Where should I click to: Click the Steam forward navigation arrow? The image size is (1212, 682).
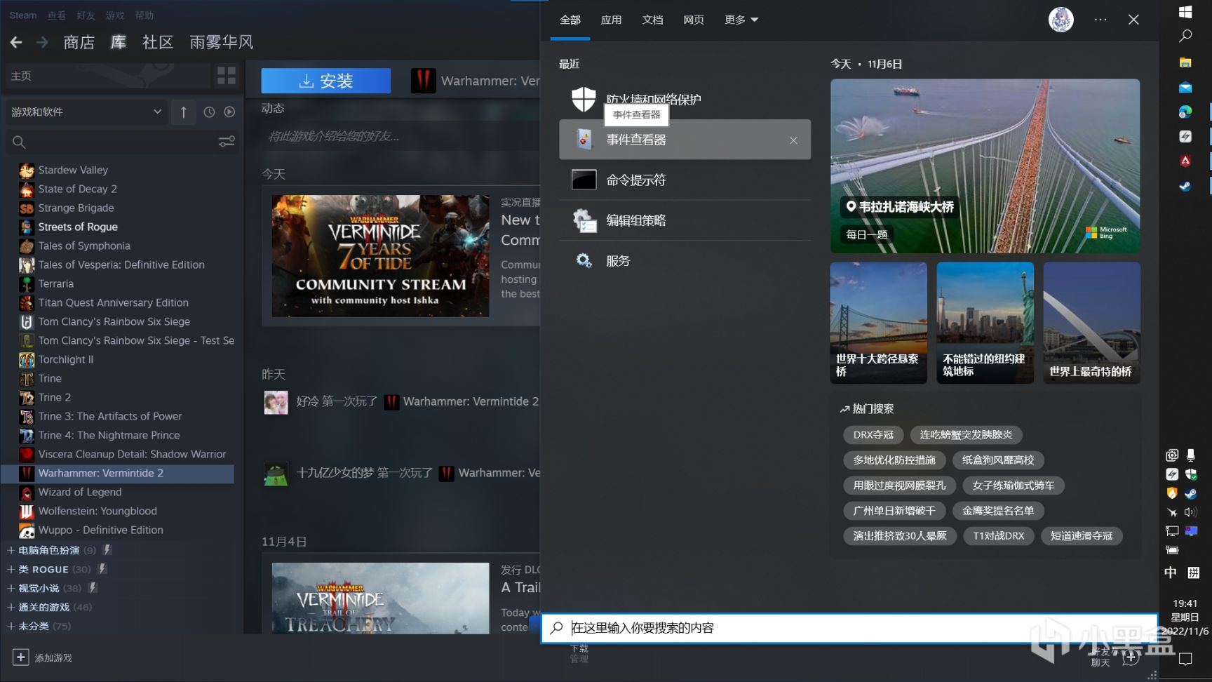pos(42,43)
